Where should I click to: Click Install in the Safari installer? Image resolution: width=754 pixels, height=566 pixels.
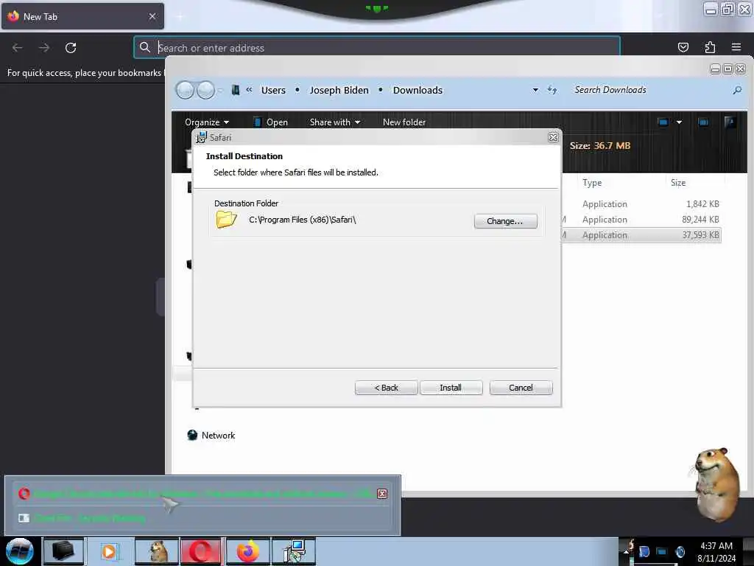tap(451, 388)
